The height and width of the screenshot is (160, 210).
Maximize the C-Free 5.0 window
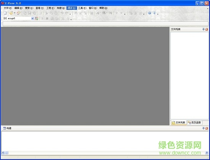[x=202, y=3]
